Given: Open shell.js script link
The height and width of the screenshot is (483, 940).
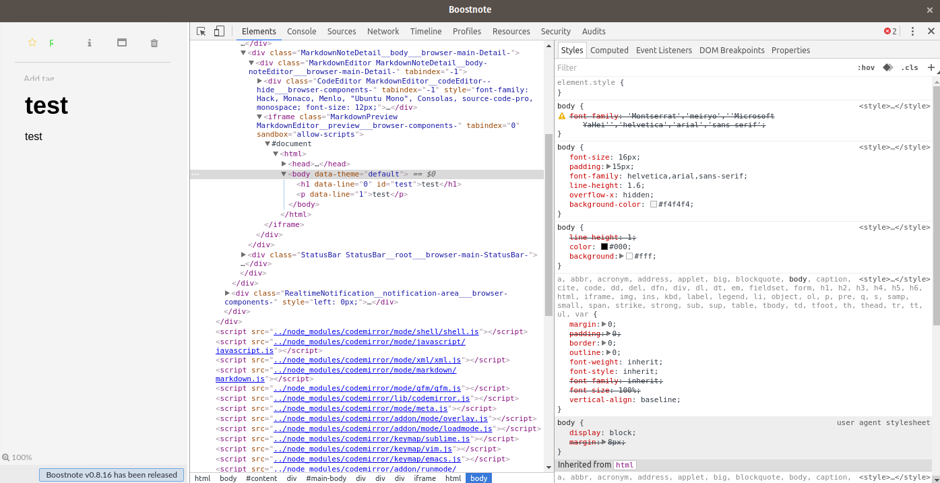Looking at the screenshot, I should (376, 331).
